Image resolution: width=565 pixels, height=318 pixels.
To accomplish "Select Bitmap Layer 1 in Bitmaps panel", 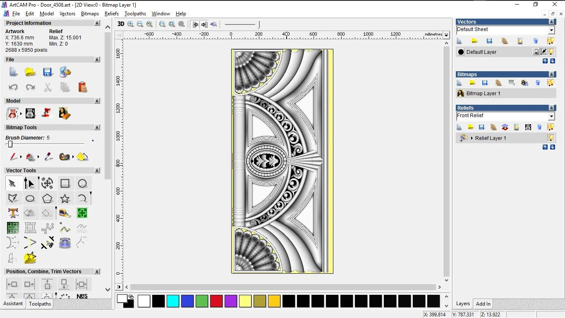I will click(x=483, y=94).
